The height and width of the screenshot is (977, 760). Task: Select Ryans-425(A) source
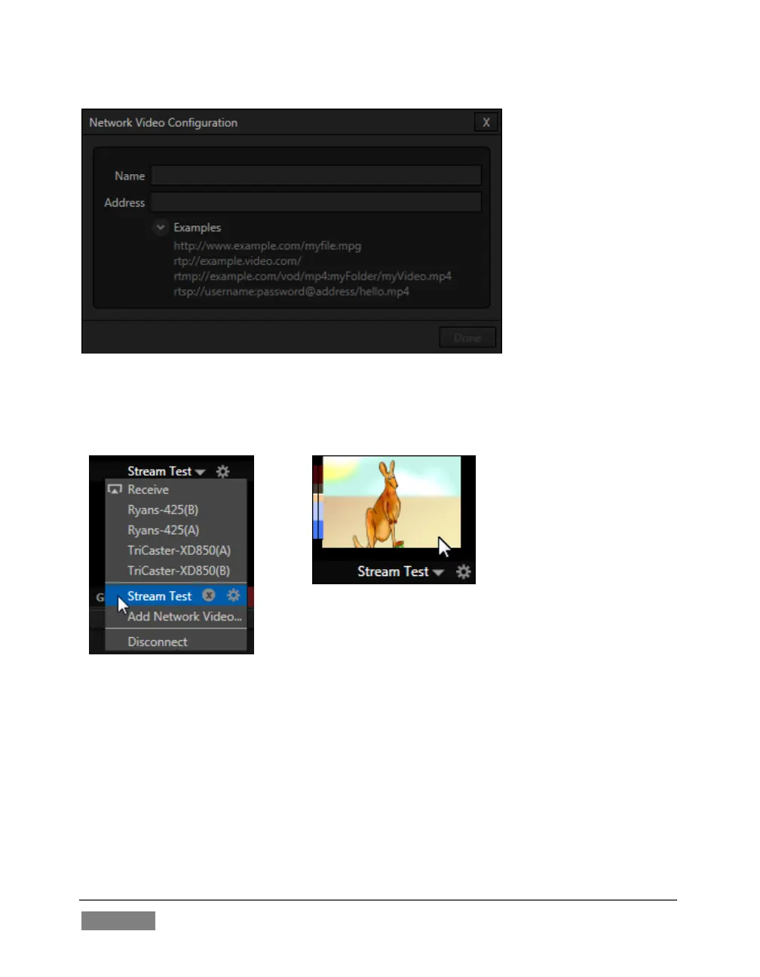pyautogui.click(x=176, y=530)
